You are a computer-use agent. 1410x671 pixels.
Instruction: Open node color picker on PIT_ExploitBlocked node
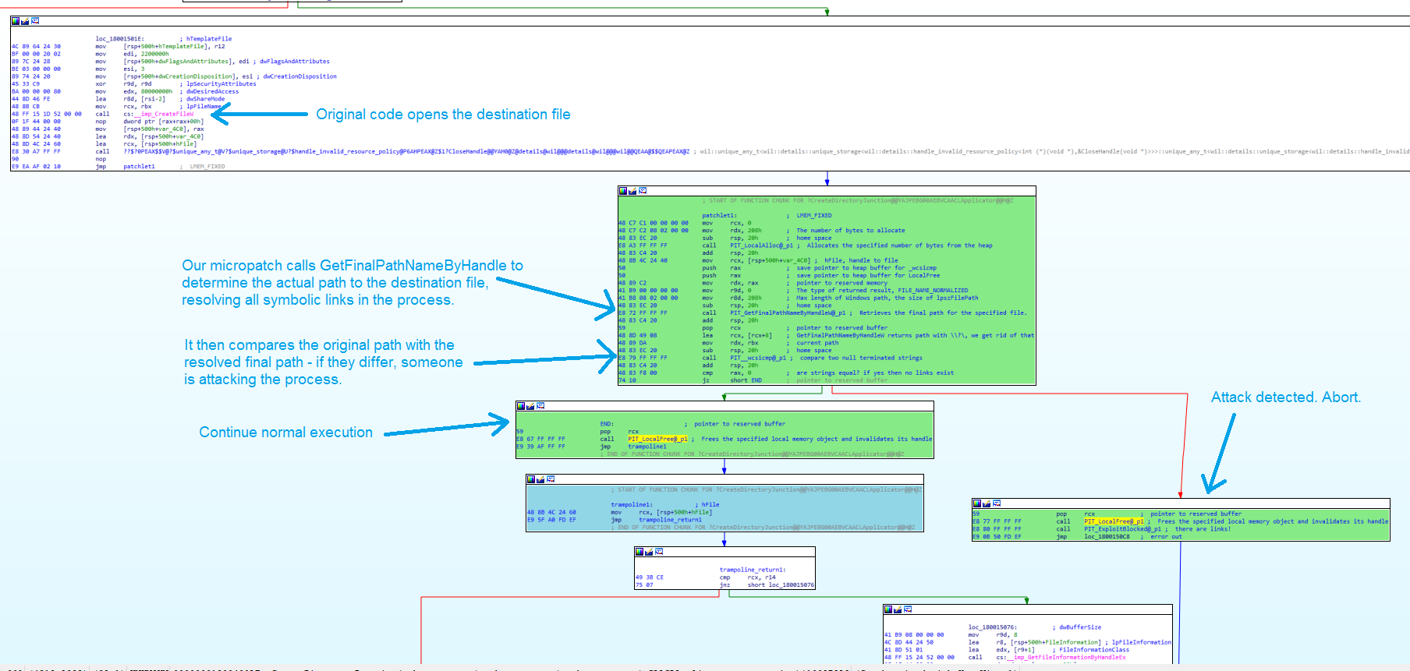click(976, 503)
